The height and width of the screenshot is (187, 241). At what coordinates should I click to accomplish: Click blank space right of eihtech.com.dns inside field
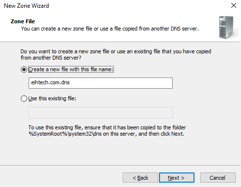[x=121, y=83]
